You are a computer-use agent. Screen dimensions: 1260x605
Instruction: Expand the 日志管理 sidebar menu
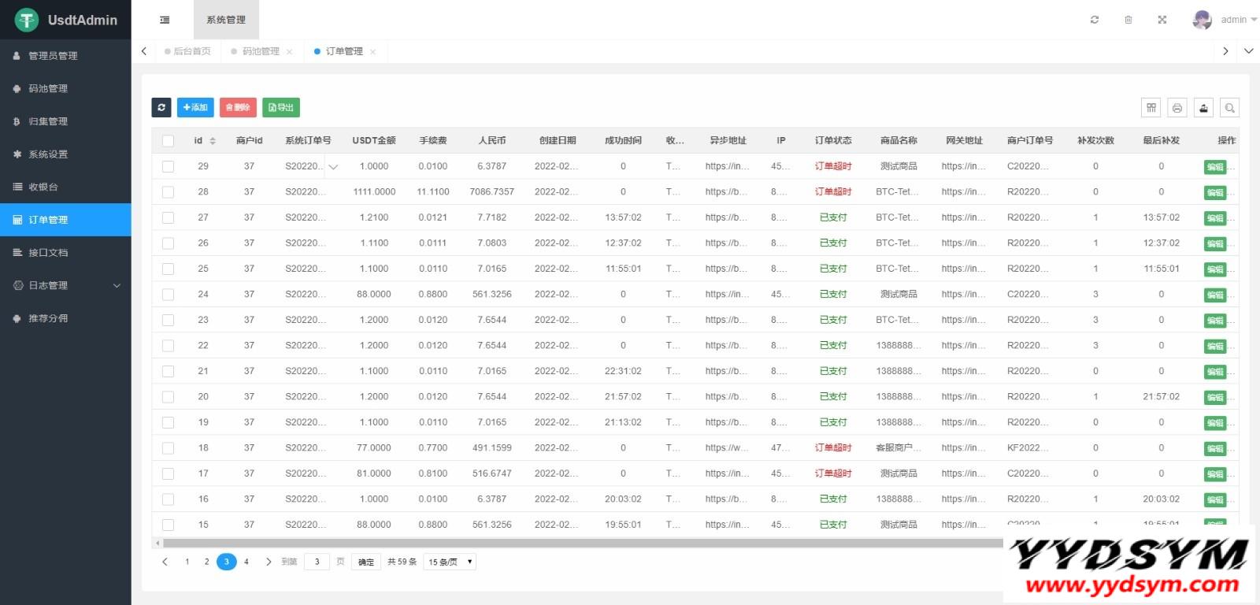(x=65, y=285)
